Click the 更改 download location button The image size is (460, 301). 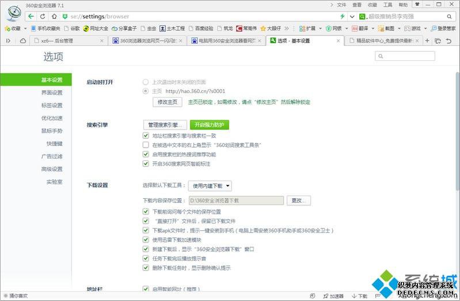299,200
